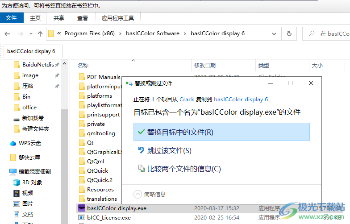The width and height of the screenshot is (350, 224).
Task: Select the 新加载卷 drive icon
Action: [17, 119]
